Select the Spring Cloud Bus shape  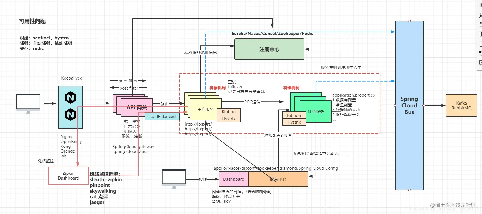point(409,105)
